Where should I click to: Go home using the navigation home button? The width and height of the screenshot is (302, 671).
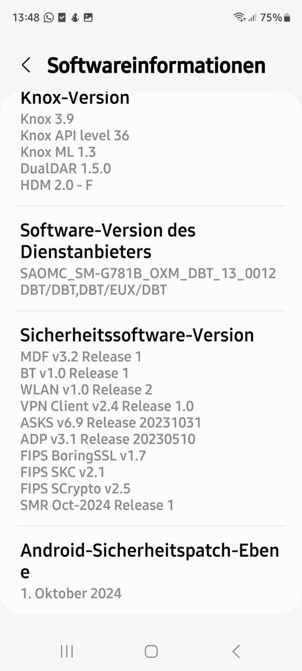tap(151, 651)
